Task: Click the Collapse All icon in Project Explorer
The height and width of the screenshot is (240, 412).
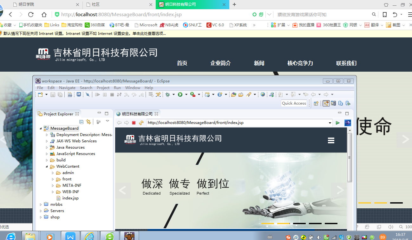Action: coord(82,122)
